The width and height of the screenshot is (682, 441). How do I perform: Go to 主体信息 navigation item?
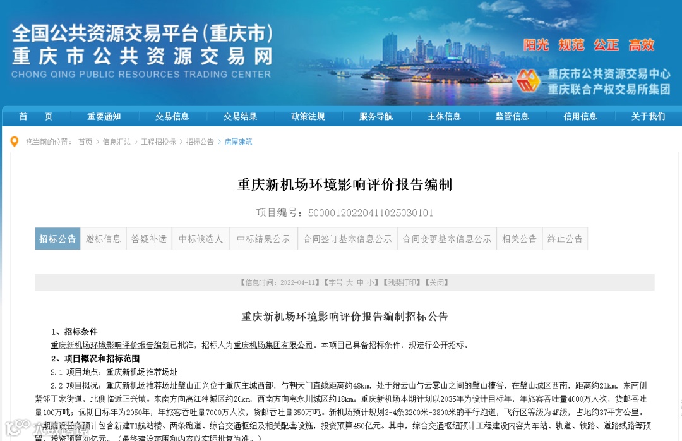click(444, 117)
